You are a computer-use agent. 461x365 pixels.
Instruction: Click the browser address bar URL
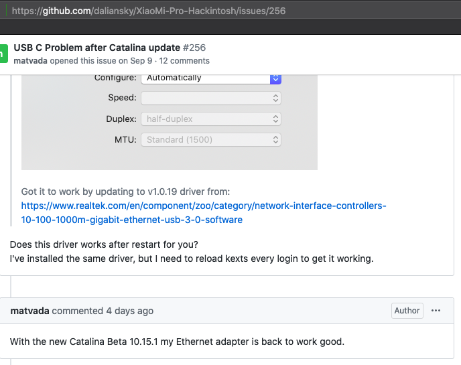[149, 11]
